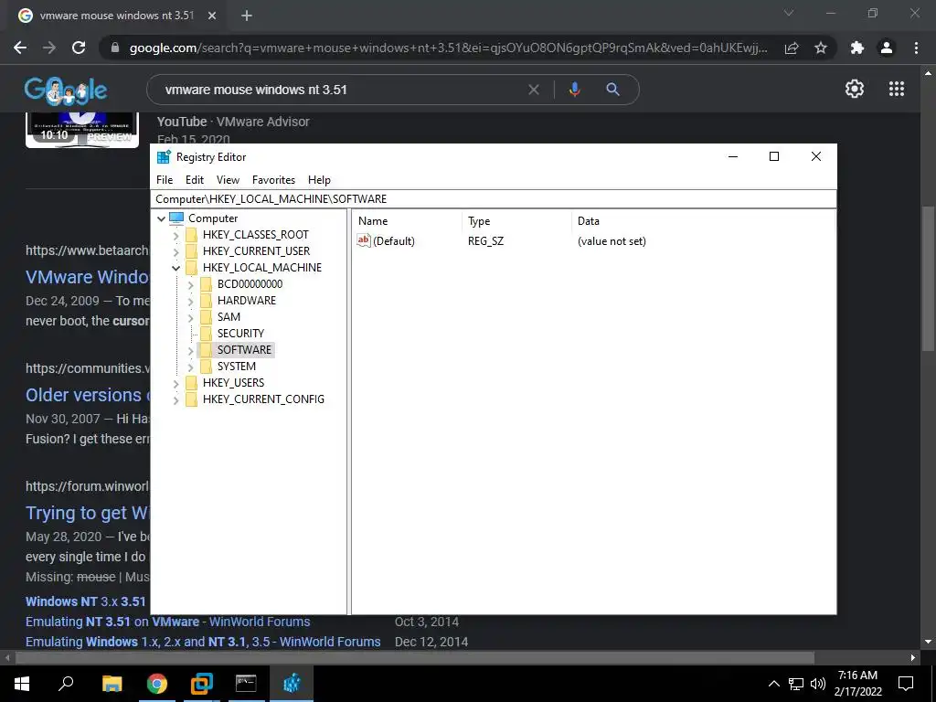Click the registry address bar path field
The width and height of the screenshot is (936, 702).
(x=493, y=198)
